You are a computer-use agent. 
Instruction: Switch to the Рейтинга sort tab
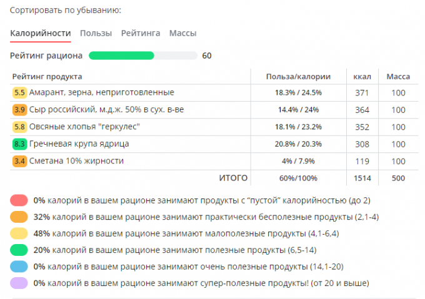141,33
